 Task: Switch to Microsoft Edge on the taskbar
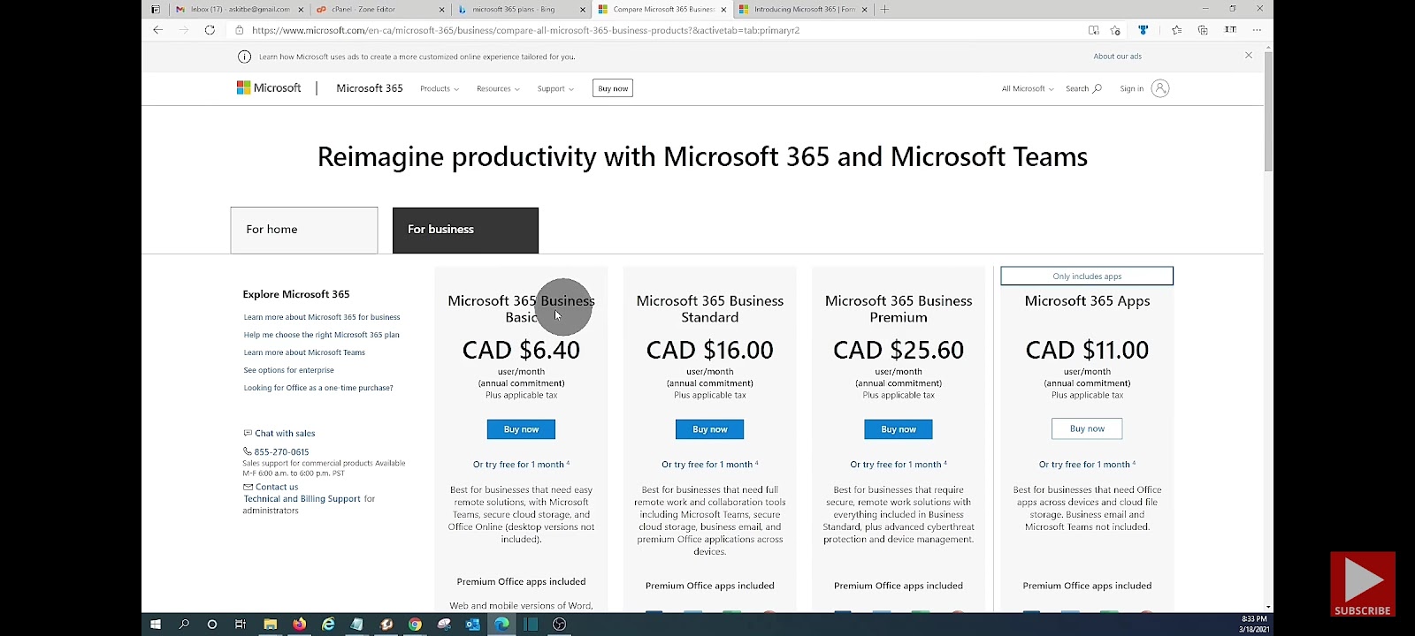[501, 625]
